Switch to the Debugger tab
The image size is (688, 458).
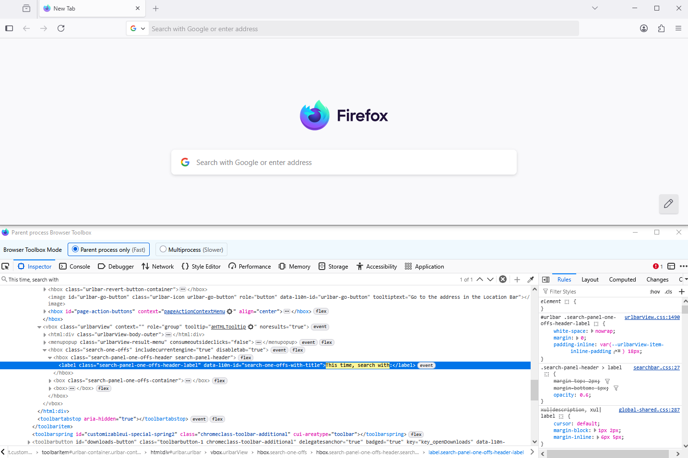pos(116,266)
